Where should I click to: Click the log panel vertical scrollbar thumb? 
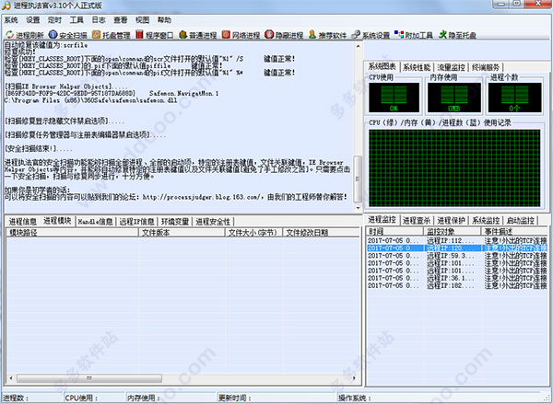[358, 179]
